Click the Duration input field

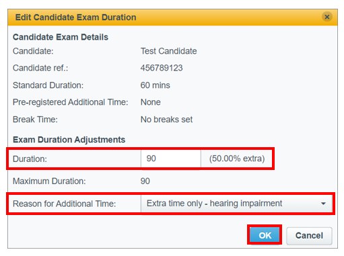[170, 159]
